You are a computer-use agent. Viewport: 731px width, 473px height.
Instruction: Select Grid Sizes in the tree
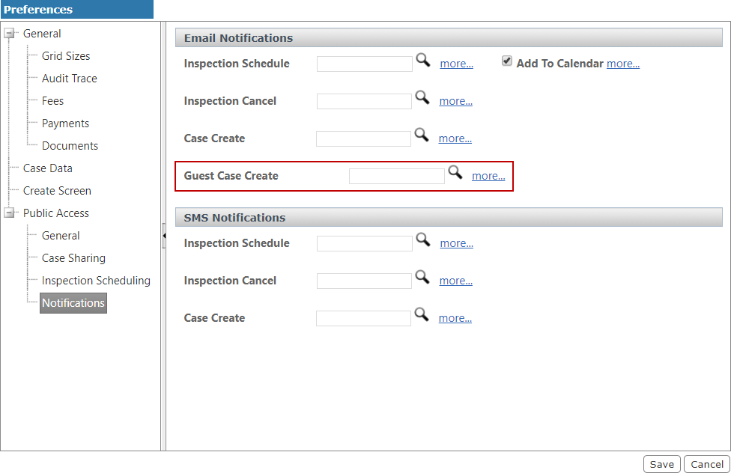click(66, 56)
